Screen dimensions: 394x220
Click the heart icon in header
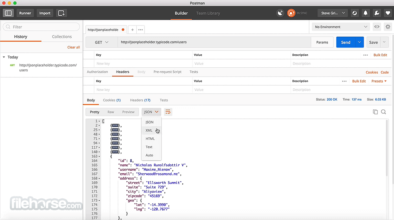387,13
